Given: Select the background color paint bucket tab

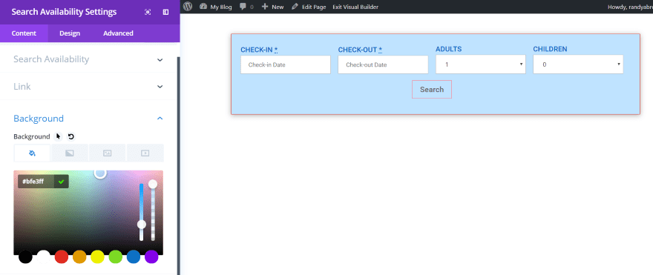Looking at the screenshot, I should (x=32, y=153).
